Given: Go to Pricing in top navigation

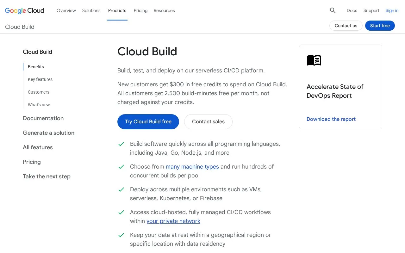Looking at the screenshot, I should [x=140, y=10].
